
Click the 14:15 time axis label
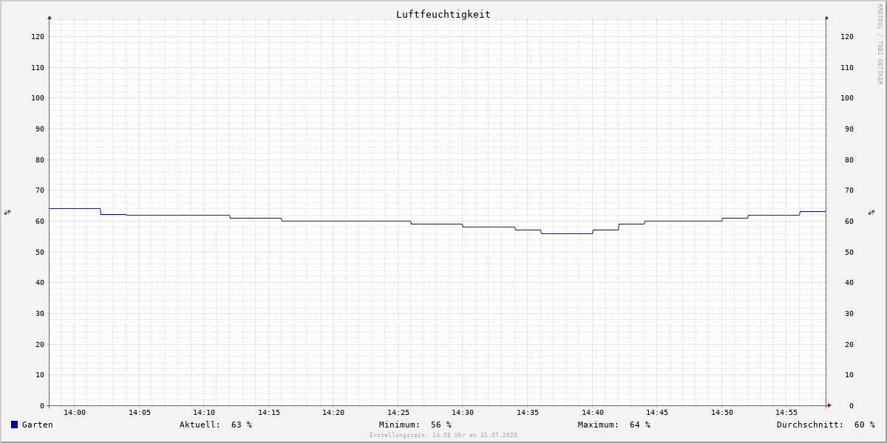click(269, 413)
